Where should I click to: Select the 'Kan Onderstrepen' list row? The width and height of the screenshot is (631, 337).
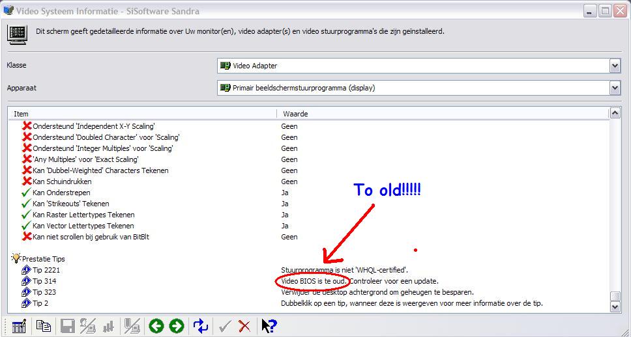pyautogui.click(x=61, y=193)
